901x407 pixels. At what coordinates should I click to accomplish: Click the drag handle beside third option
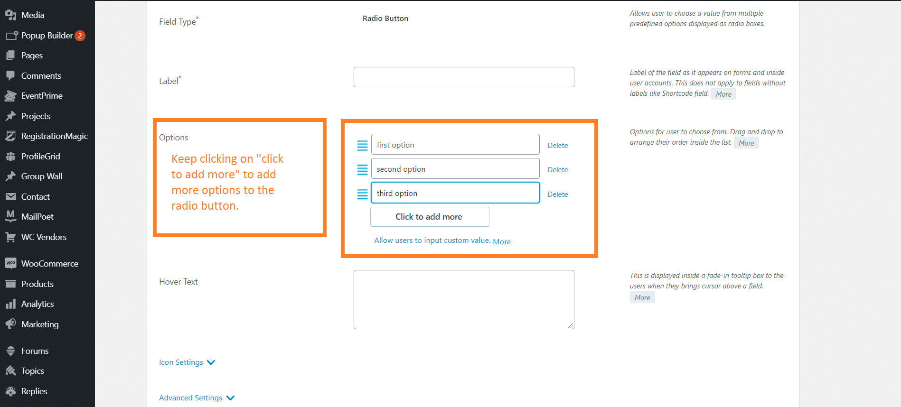[362, 194]
